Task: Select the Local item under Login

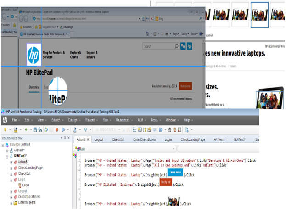Action: 26,185
